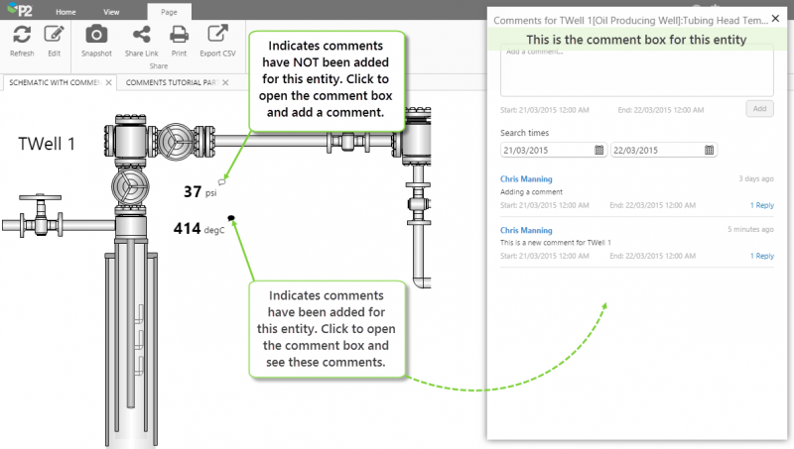Click Chris Manning on the 5 minutes ago comment

526,230
